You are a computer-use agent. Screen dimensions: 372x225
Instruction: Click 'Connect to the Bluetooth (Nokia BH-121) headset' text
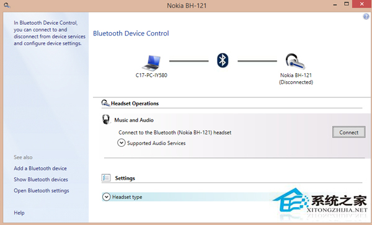[x=175, y=133]
